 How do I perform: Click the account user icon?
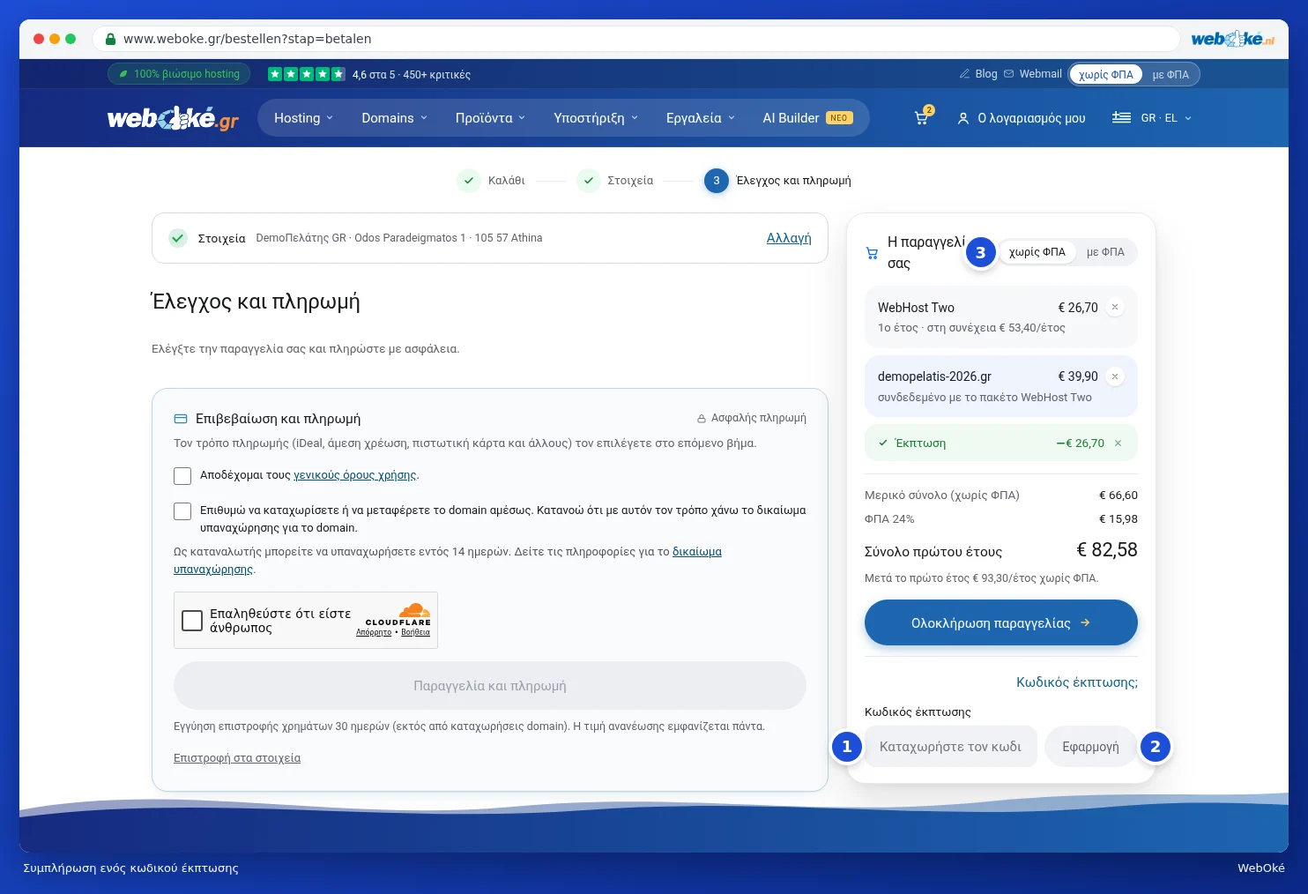pyautogui.click(x=963, y=118)
